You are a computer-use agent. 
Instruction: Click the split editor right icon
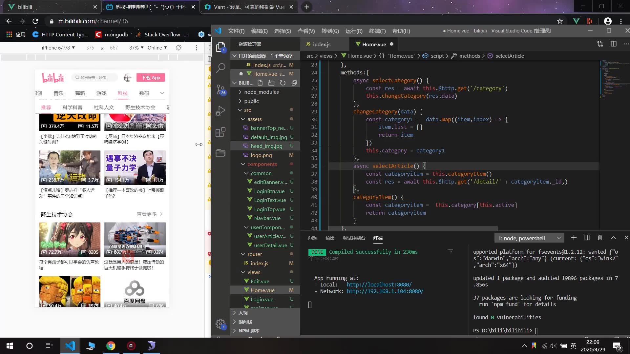613,44
